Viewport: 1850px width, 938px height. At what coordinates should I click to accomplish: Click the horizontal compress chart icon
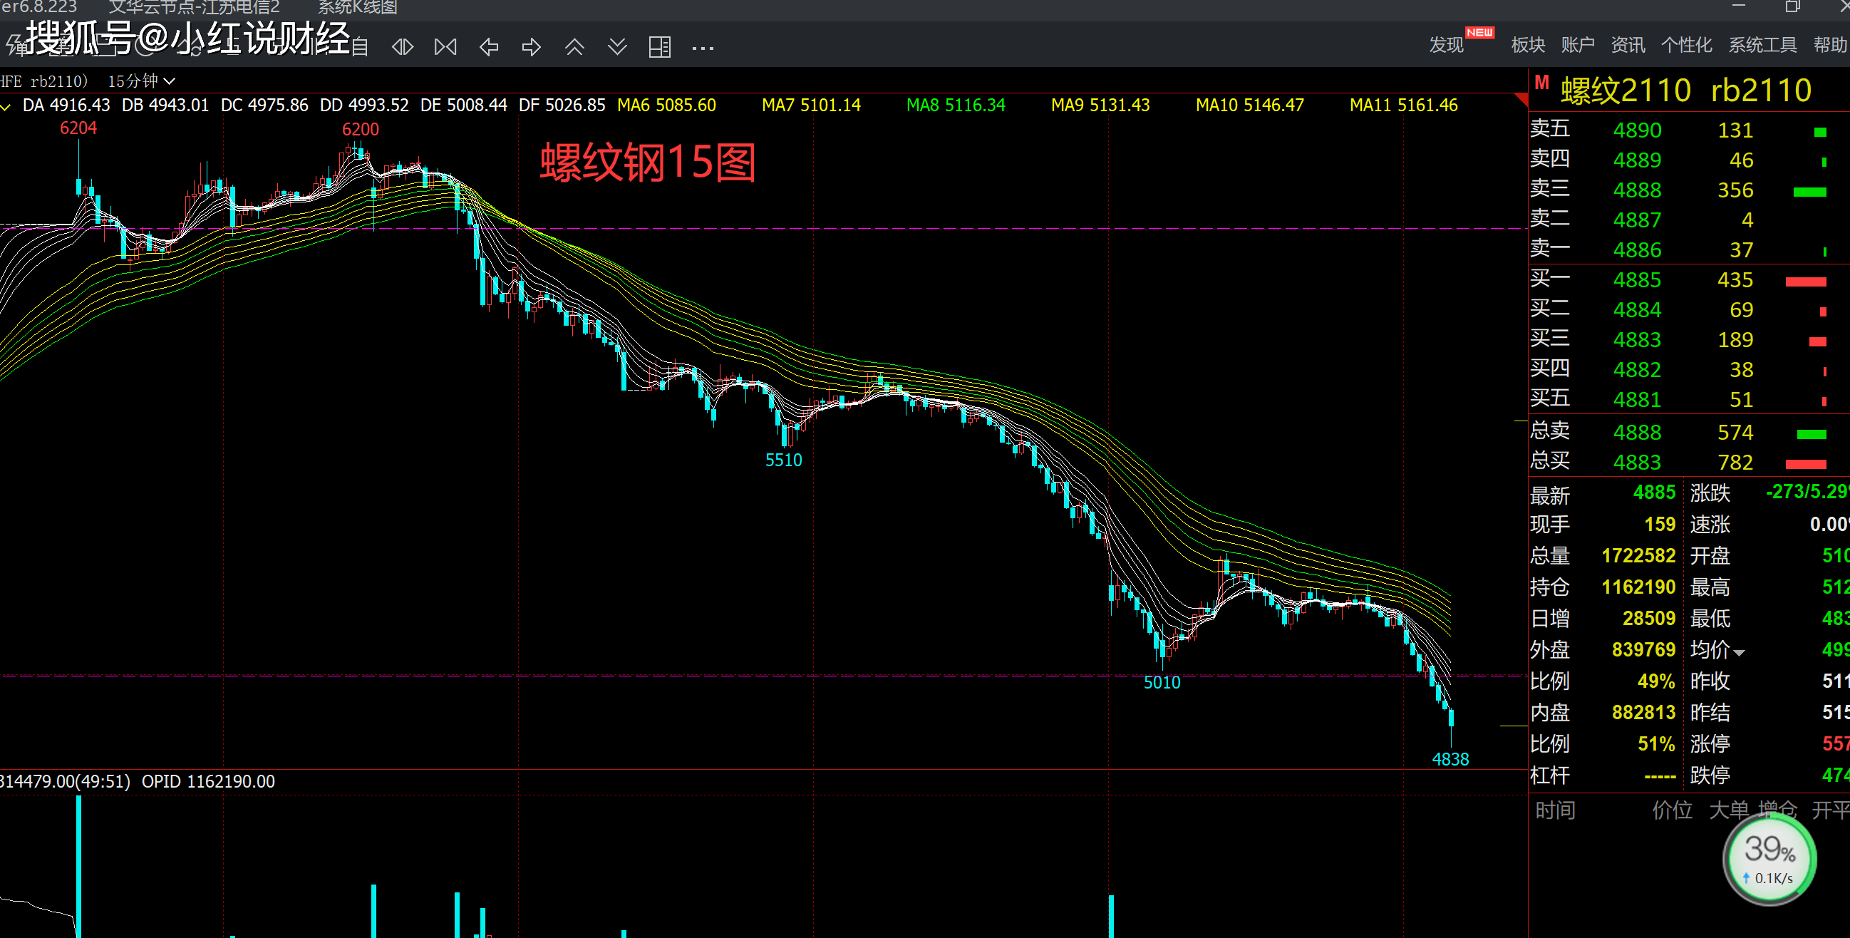tap(445, 48)
